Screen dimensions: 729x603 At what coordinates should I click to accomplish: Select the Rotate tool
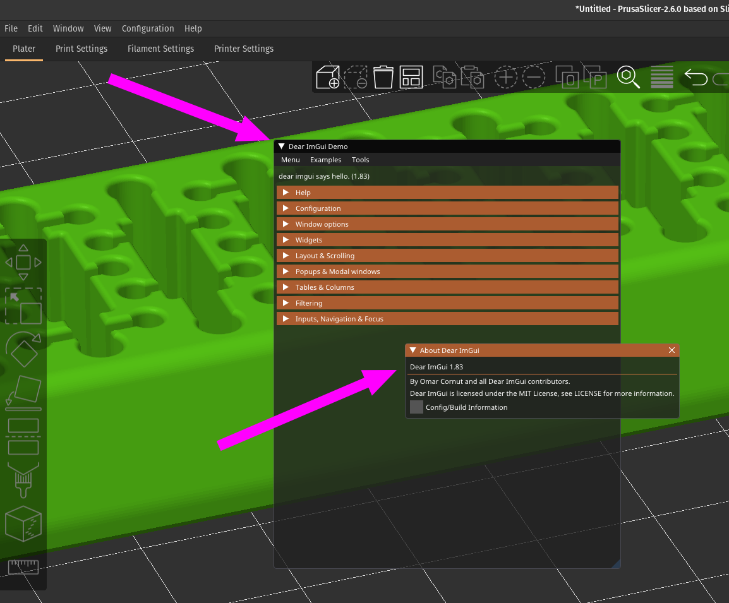23,349
